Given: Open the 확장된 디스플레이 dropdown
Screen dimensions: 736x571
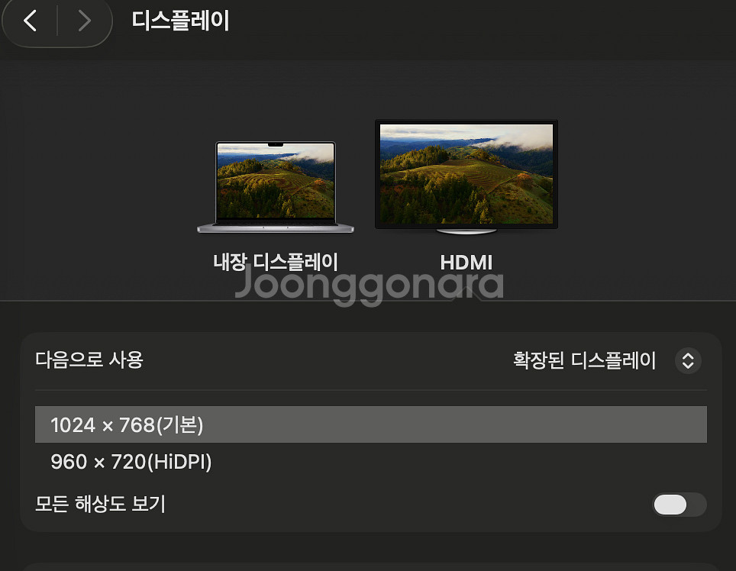Looking at the screenshot, I should [x=607, y=361].
